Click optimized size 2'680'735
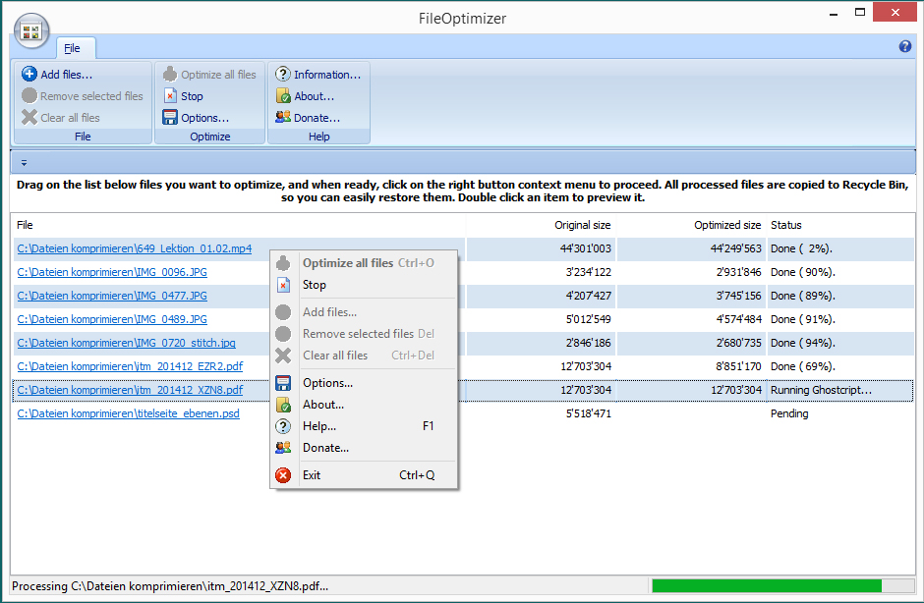Viewport: 924px width, 603px height. pyautogui.click(x=738, y=343)
